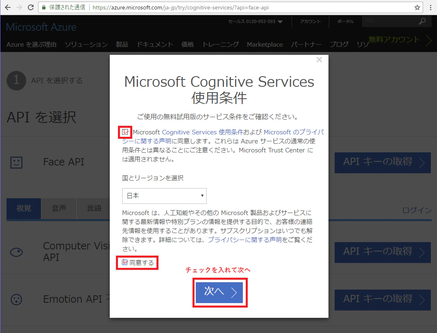Open the トレーニング menu item
Viewport: 437px width, 333px height.
click(220, 45)
